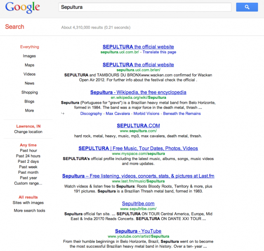Open the Sepultura - YouTube result

(x=138, y=231)
